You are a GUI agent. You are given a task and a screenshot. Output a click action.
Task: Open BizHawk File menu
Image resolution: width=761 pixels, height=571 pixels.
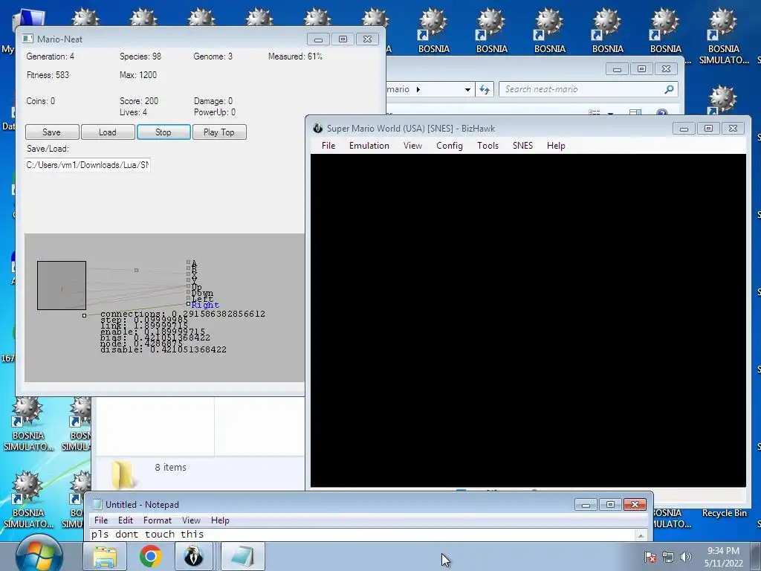point(328,146)
